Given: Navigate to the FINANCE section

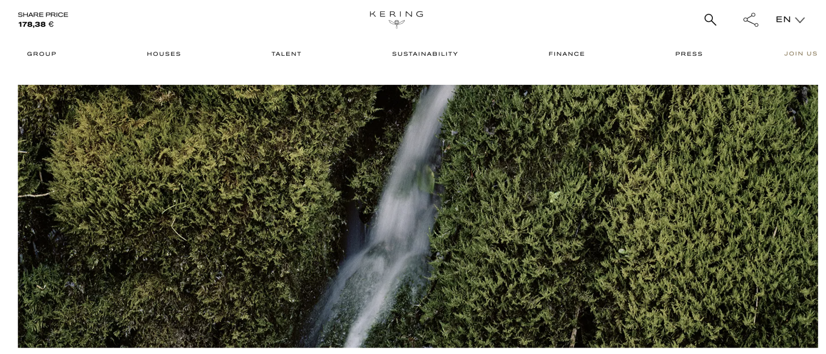Looking at the screenshot, I should pyautogui.click(x=567, y=54).
